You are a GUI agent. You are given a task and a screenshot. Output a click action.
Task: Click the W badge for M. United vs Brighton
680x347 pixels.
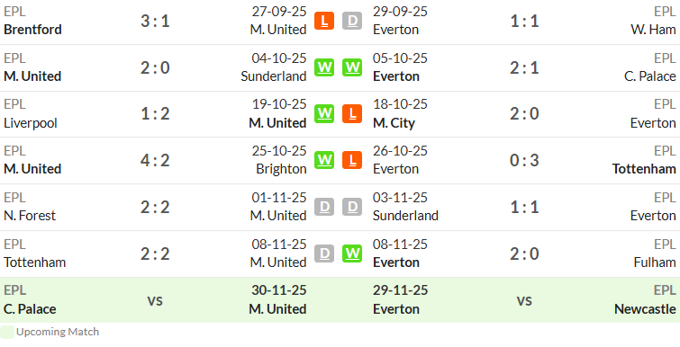(x=324, y=160)
